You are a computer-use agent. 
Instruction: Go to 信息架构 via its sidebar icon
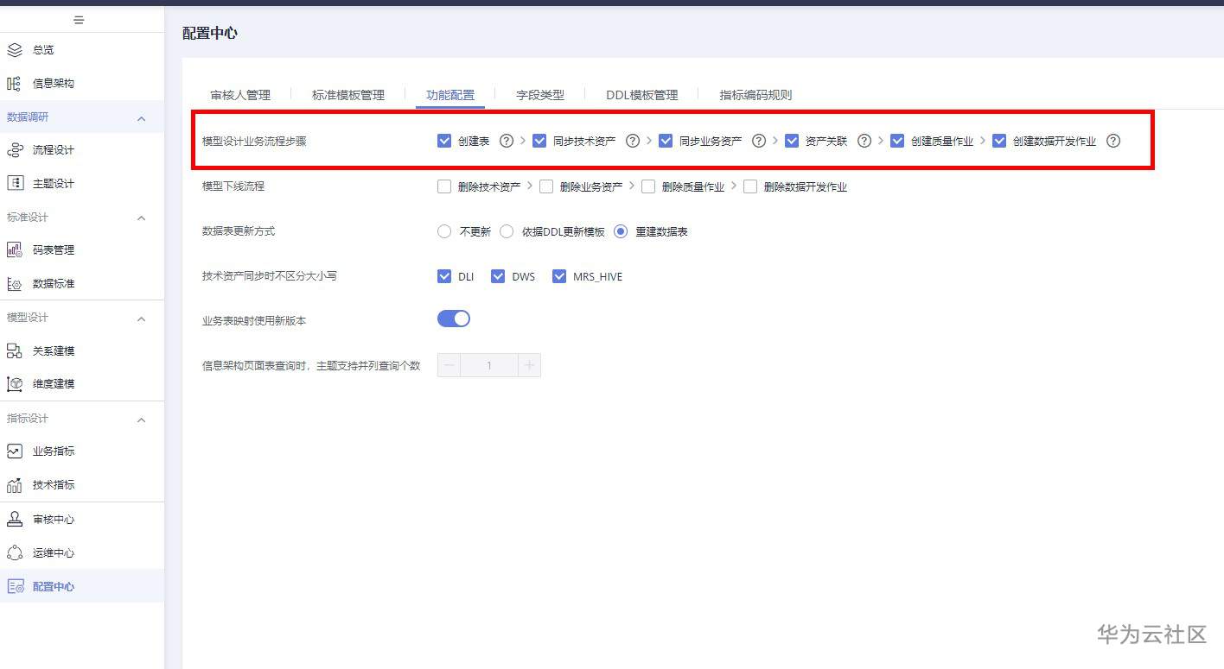[14, 84]
